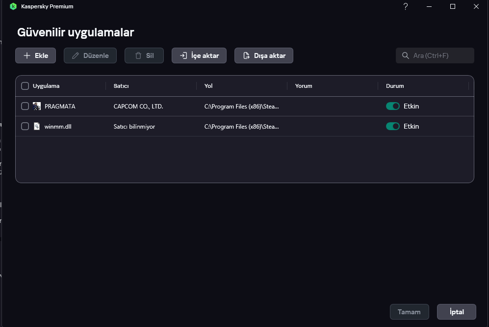
Task: Sort by the Uygulama column header
Action: tap(46, 86)
